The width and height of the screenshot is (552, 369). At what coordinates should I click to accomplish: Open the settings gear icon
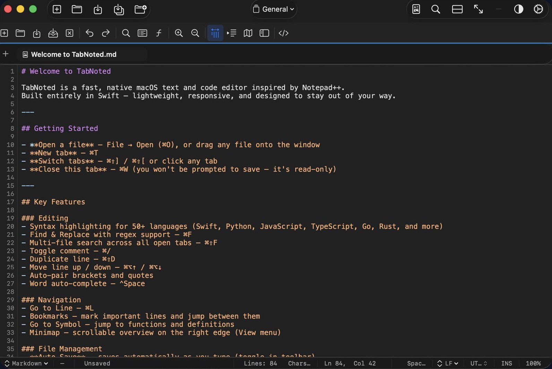538,9
